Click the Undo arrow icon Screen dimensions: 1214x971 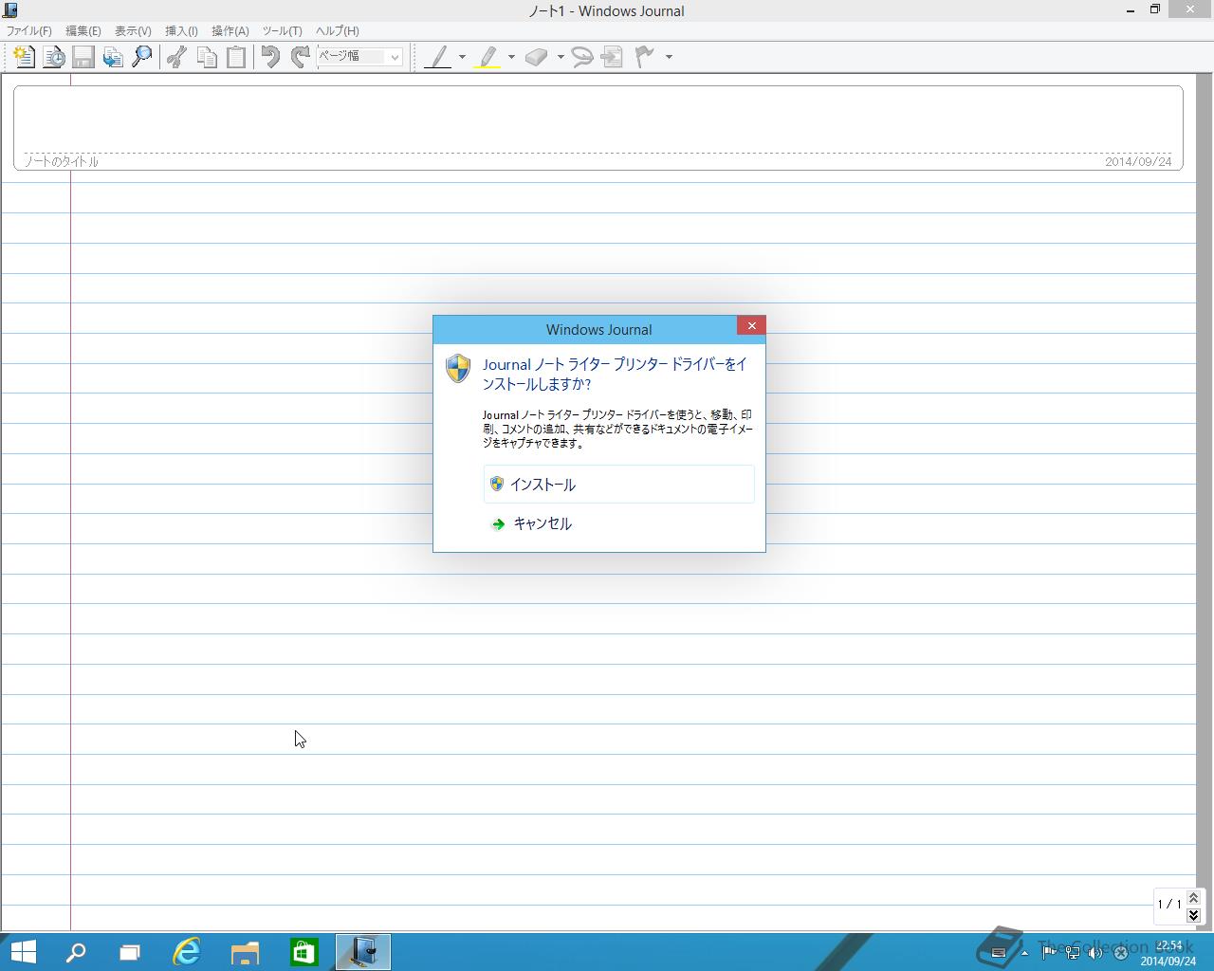tap(270, 57)
